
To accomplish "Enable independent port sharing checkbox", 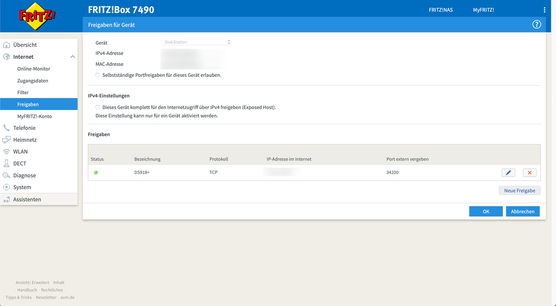I will (x=97, y=75).
